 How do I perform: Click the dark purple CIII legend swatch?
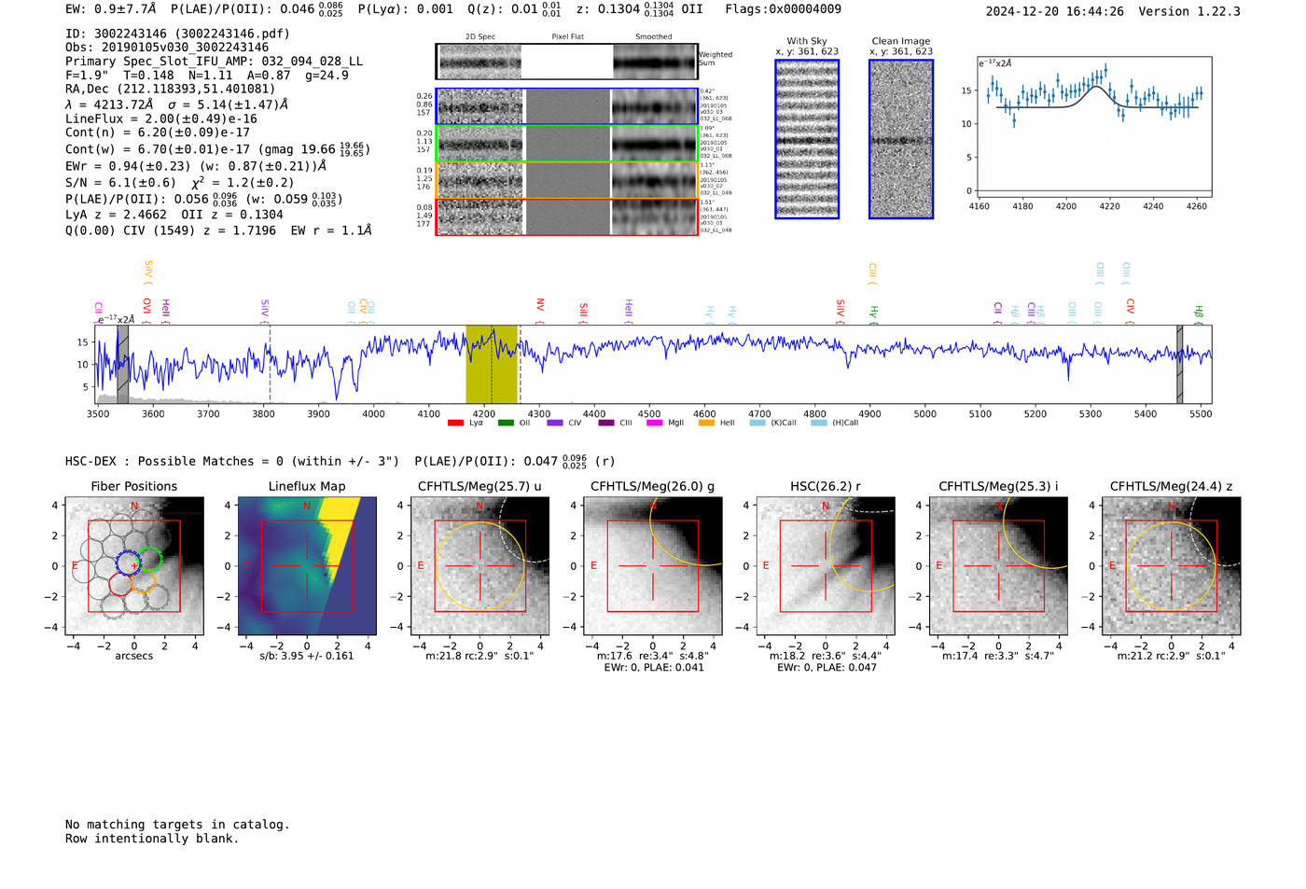pyautogui.click(x=606, y=423)
